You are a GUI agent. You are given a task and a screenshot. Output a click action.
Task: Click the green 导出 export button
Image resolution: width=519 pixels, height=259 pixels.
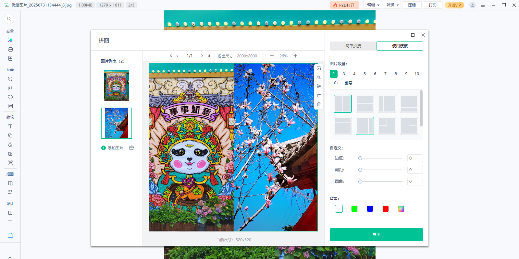[377, 235]
